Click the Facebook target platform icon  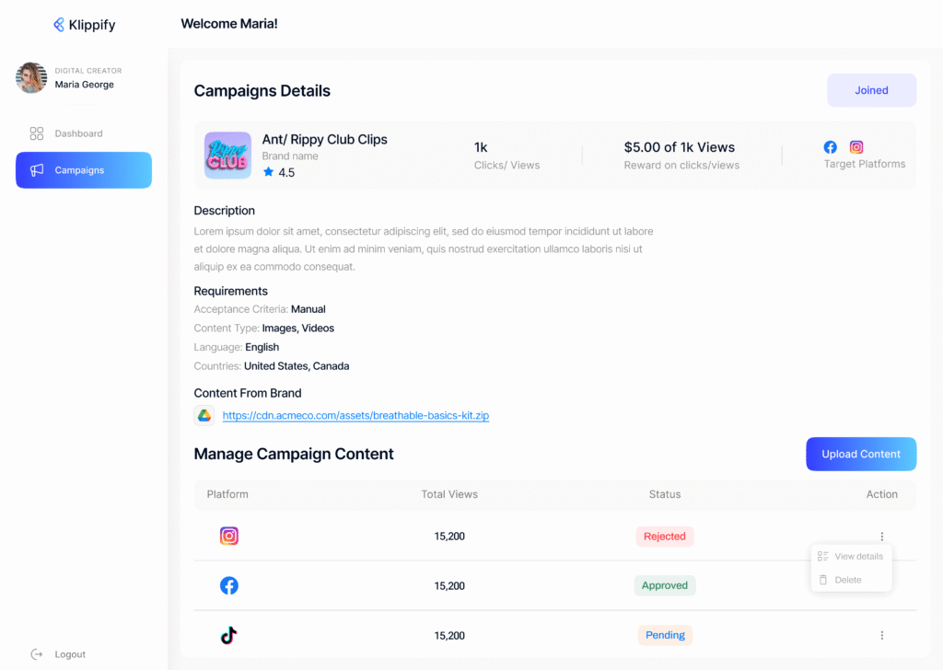pos(831,147)
